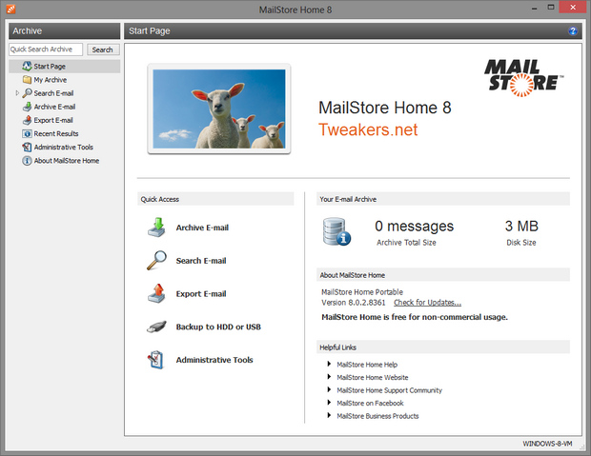Image resolution: width=591 pixels, height=456 pixels.
Task: Click the Quick Search Archive input field
Action: tap(46, 50)
